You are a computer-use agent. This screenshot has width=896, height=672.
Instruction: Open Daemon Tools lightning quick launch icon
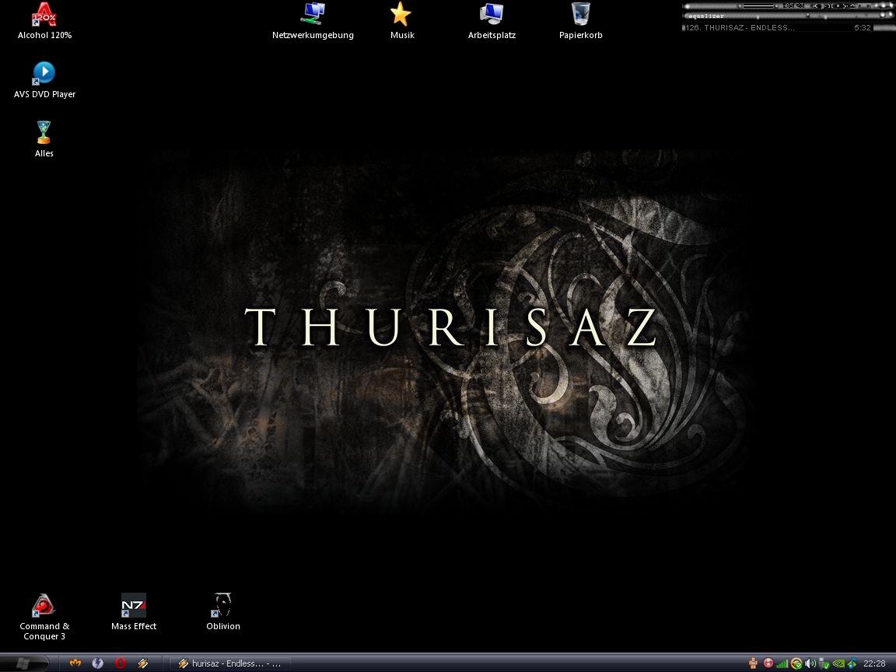(x=98, y=663)
